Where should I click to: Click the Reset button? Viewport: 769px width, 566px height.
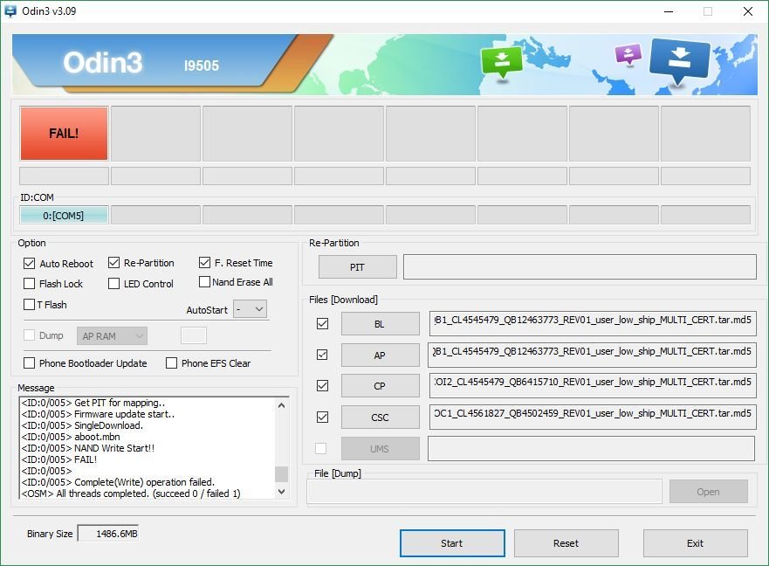566,543
